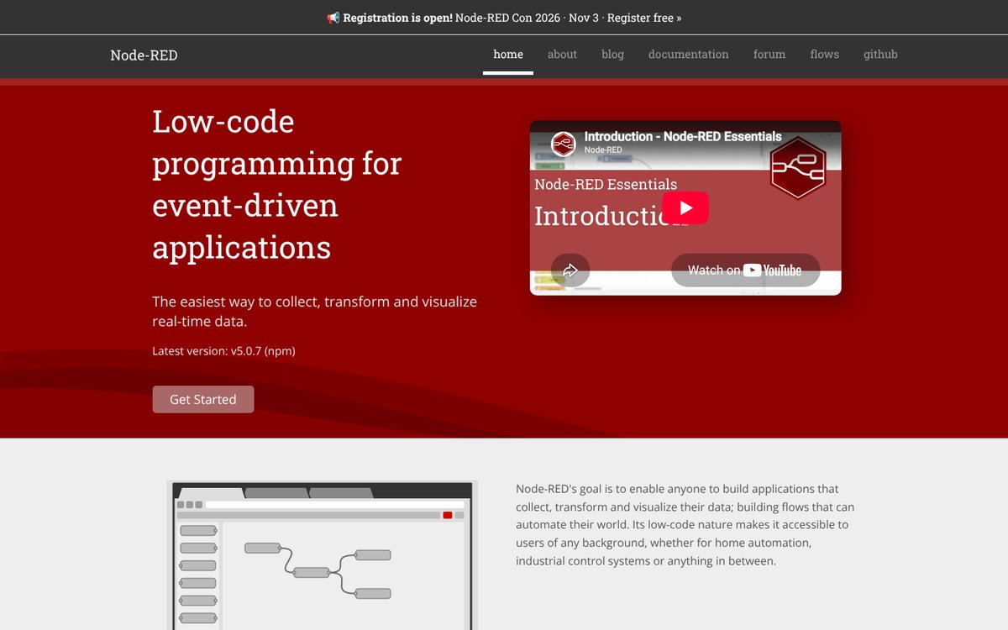Click the Node-RED site logo text

pos(144,55)
